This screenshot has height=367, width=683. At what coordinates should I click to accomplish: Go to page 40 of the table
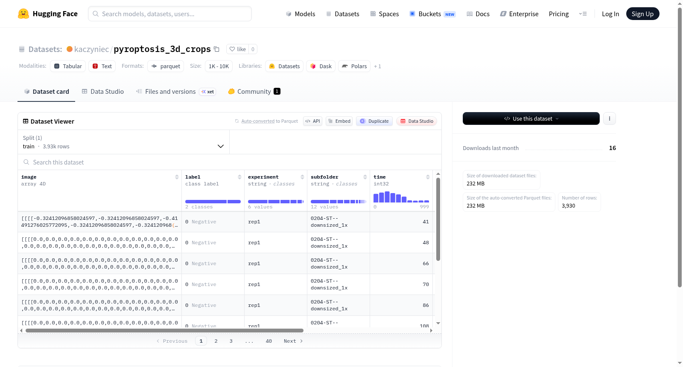click(269, 341)
